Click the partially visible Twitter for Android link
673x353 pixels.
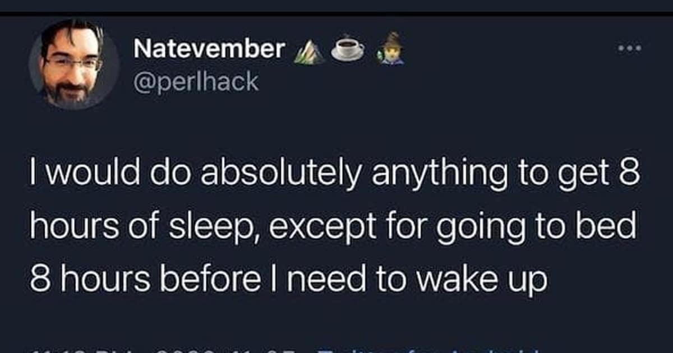(x=426, y=350)
